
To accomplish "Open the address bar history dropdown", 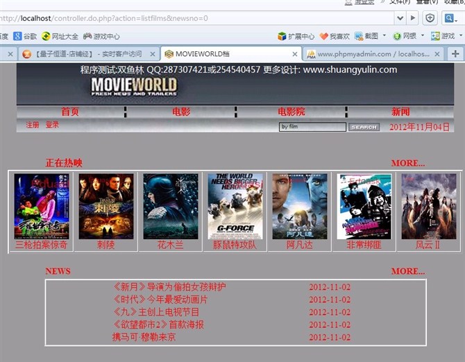I will [x=400, y=18].
